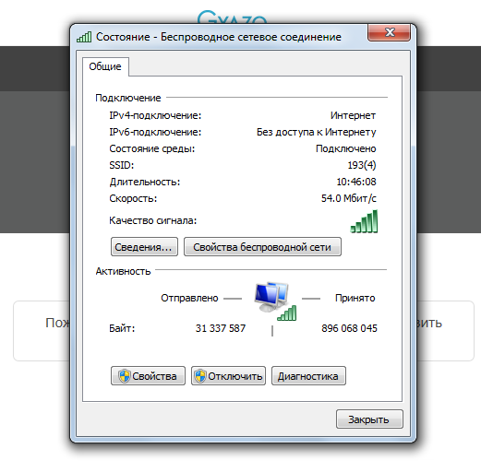481x472 pixels.
Task: Click the shield icon on the Отключить button
Action: coord(200,376)
